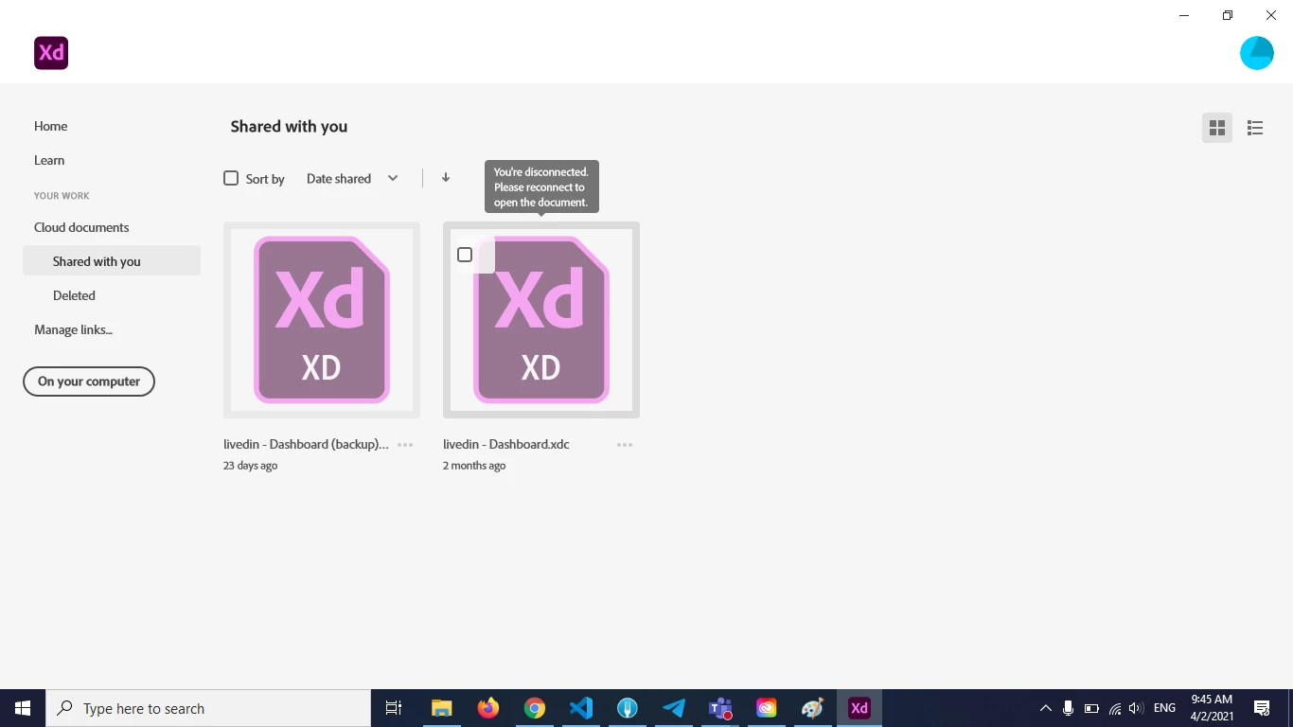
Task: Open Adobe Creative Cloud from the taskbar
Action: [767, 708]
